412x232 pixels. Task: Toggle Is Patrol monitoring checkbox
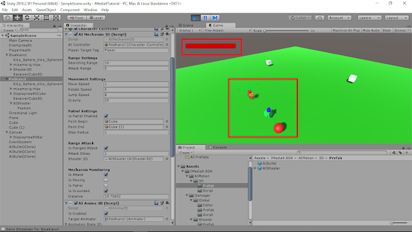[106, 186]
